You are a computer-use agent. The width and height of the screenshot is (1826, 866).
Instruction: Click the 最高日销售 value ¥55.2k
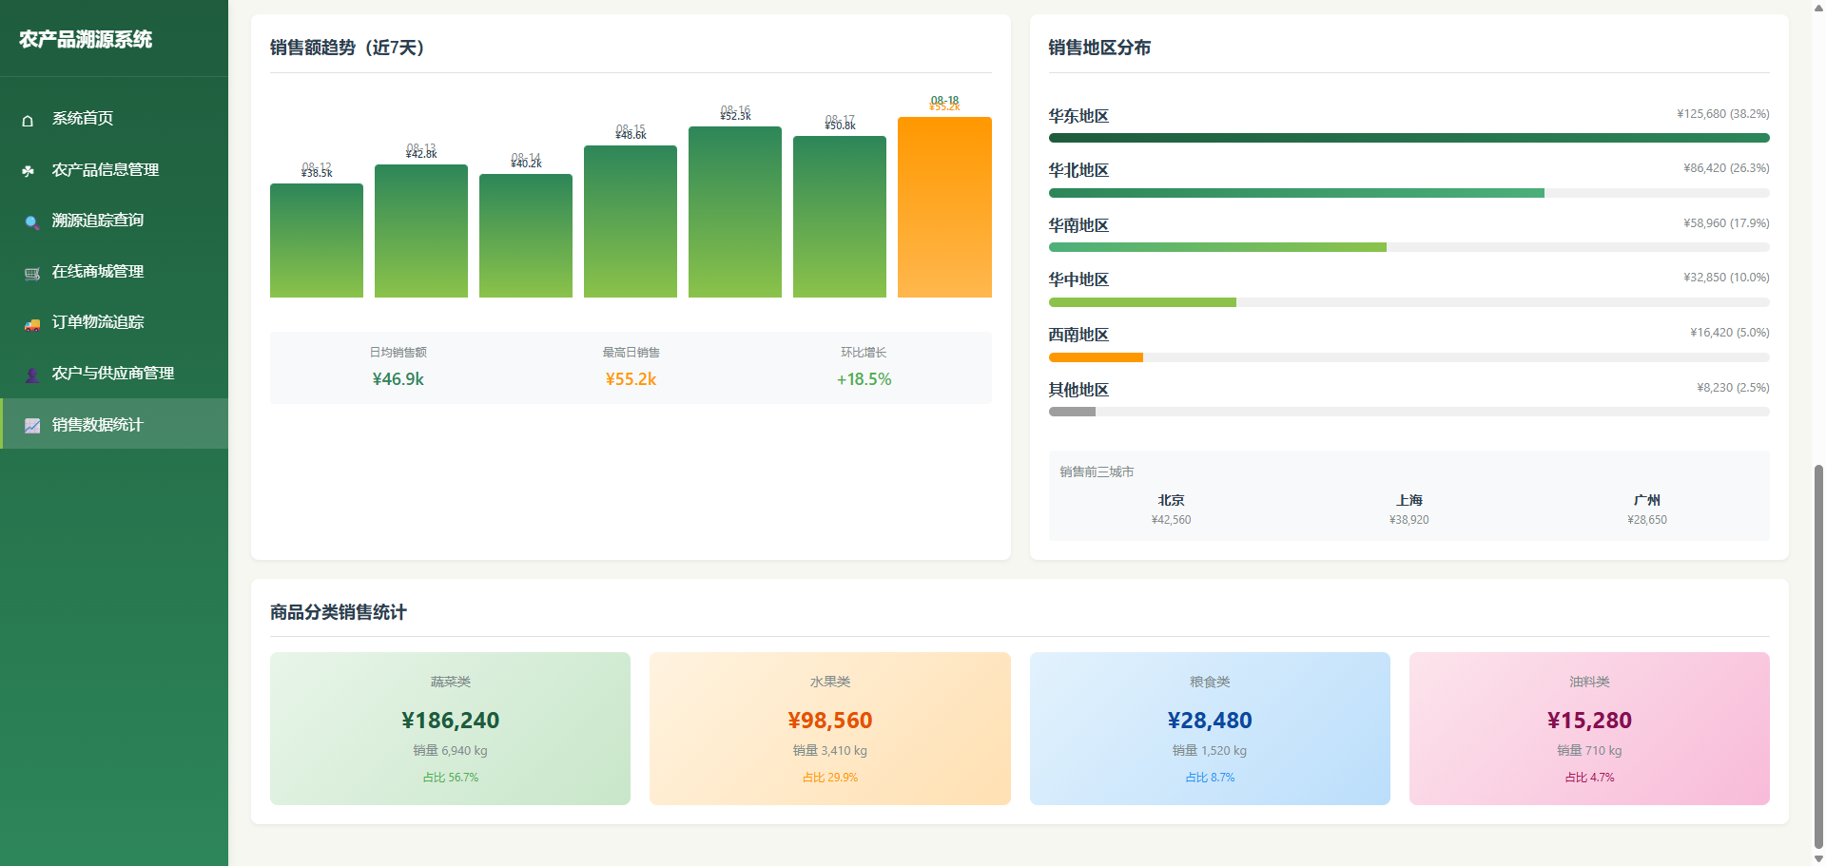click(x=631, y=379)
